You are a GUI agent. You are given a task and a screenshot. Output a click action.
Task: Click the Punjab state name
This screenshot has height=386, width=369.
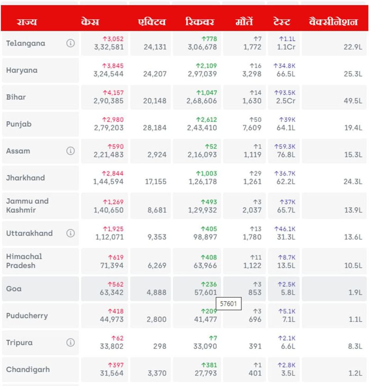click(19, 124)
